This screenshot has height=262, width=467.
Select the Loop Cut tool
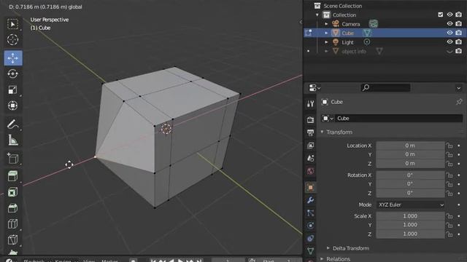(12, 223)
